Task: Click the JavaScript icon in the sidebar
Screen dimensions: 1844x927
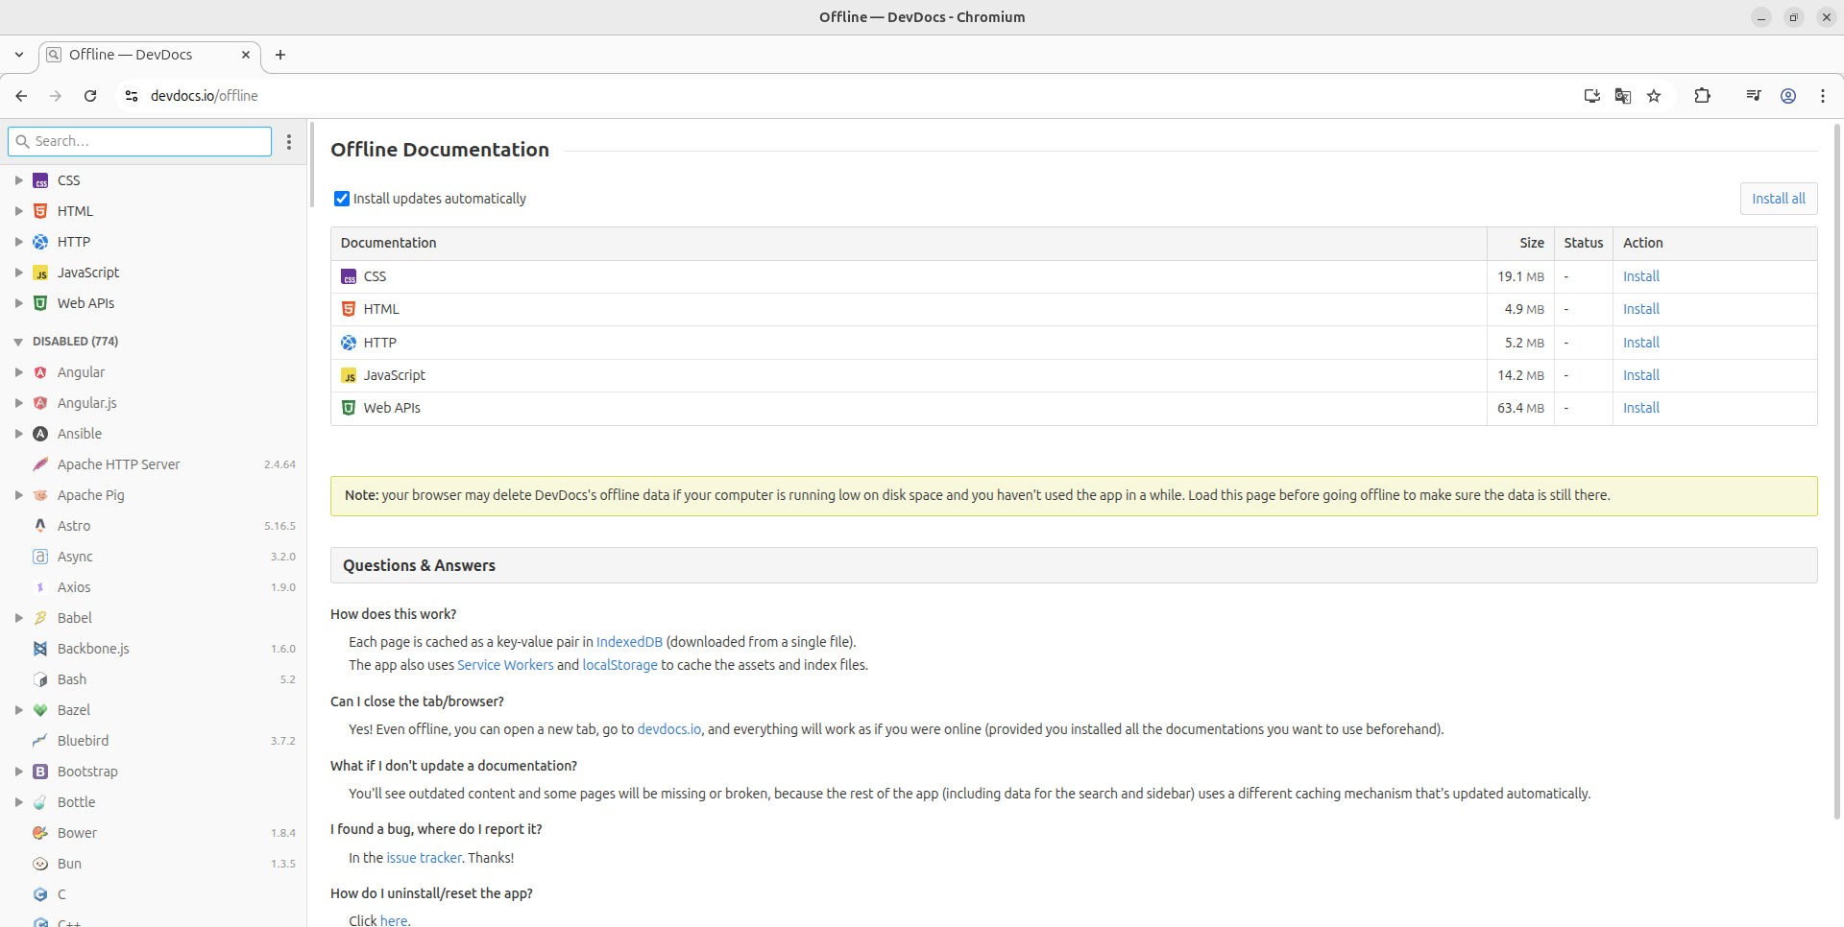Action: point(40,273)
